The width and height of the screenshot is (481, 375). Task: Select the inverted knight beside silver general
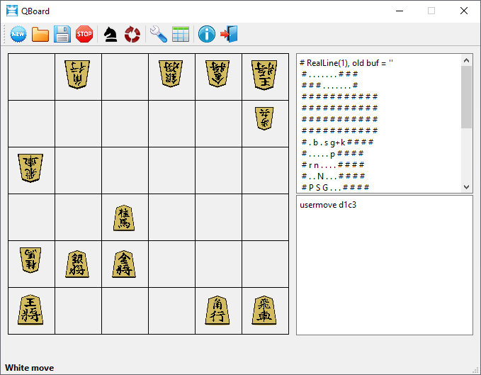[30, 260]
